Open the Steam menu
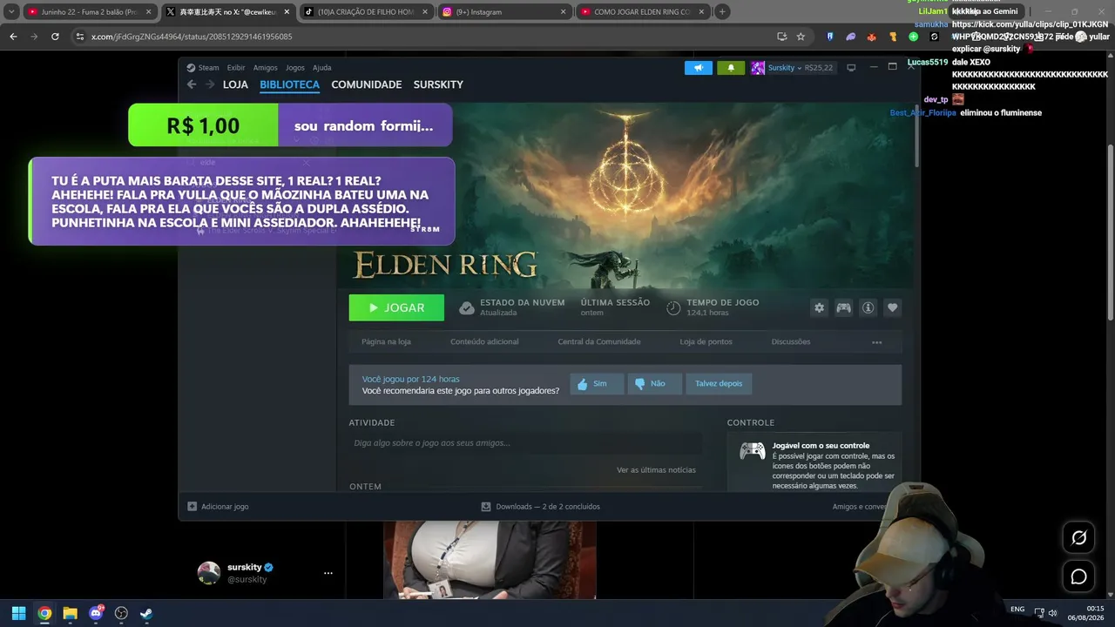 coord(203,68)
